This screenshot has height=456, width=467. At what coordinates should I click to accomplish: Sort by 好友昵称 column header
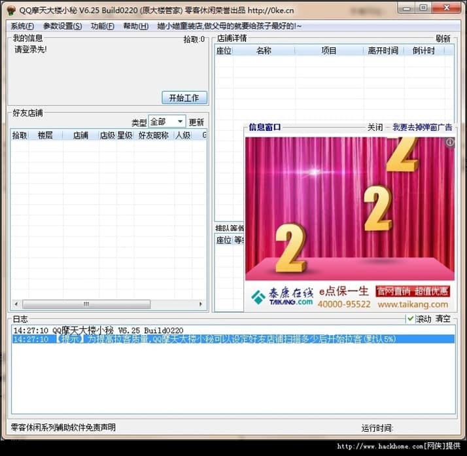pos(154,135)
